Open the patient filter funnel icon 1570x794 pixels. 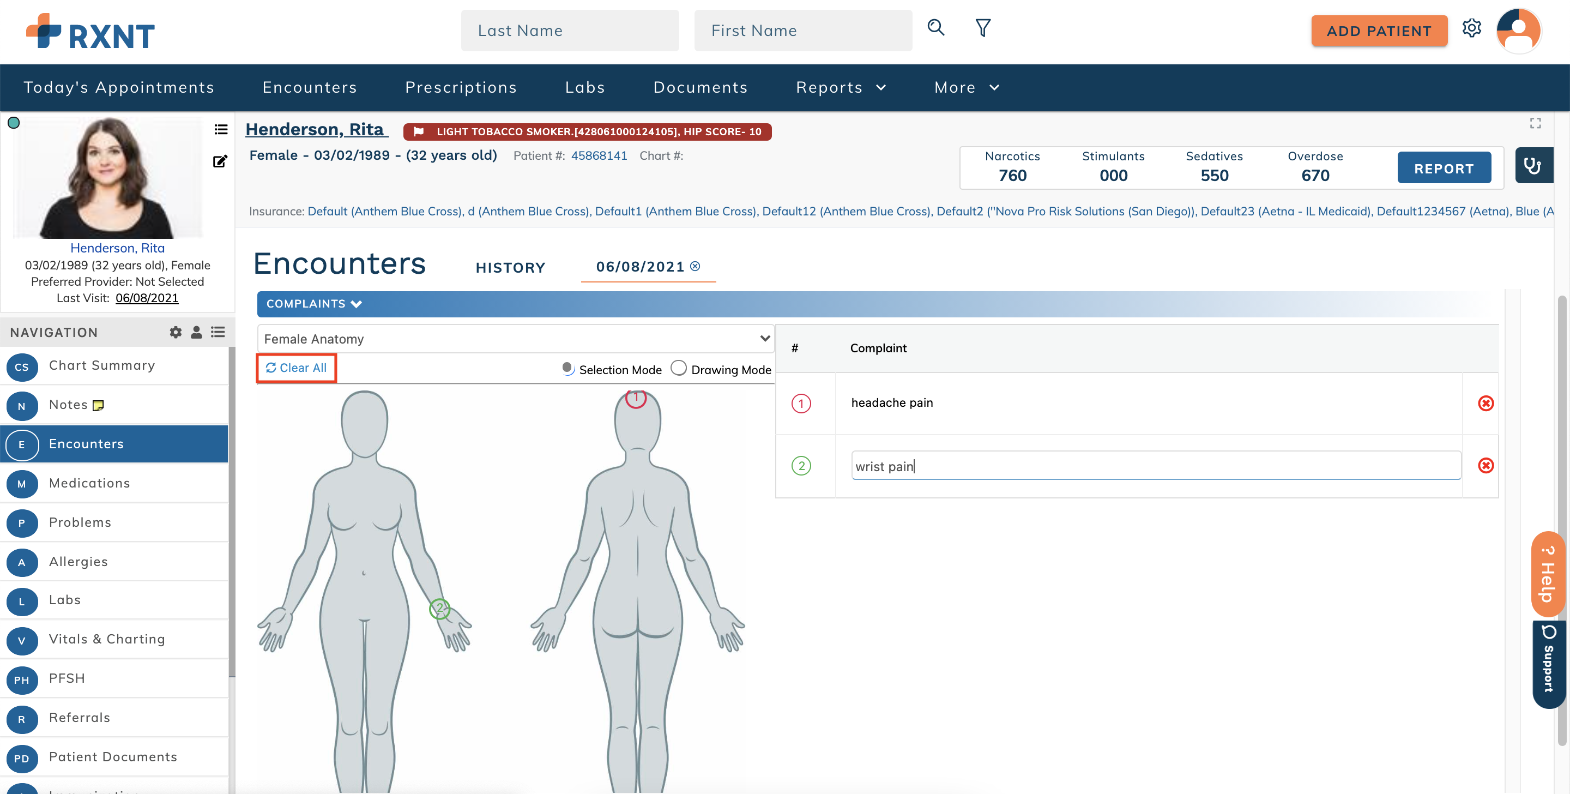point(982,27)
